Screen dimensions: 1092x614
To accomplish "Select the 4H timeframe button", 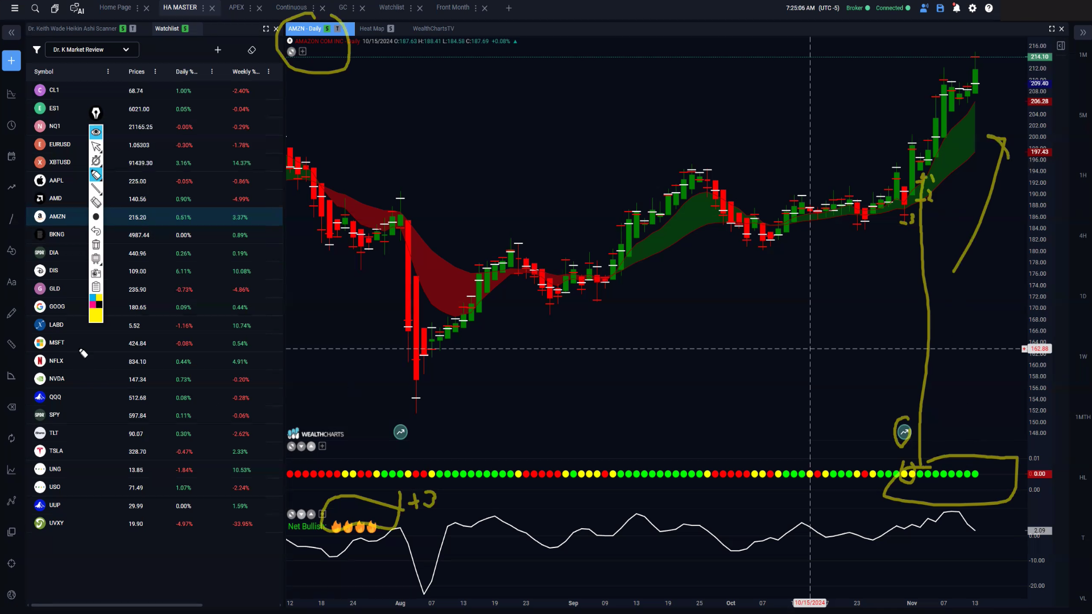I will [1083, 236].
